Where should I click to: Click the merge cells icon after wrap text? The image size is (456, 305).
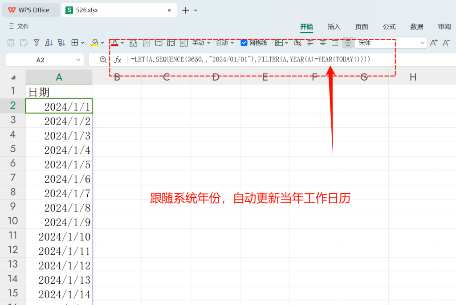171,43
